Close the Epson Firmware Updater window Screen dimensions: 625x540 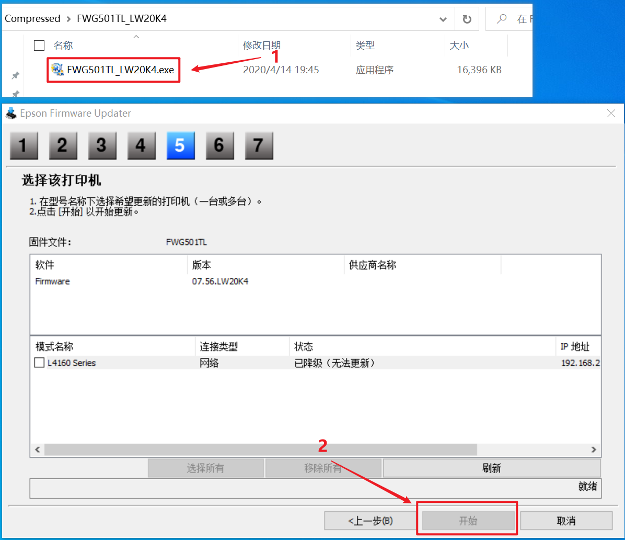pos(611,114)
